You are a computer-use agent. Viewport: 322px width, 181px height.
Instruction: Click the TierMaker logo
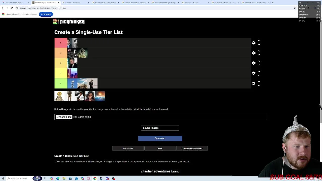[x=69, y=22]
